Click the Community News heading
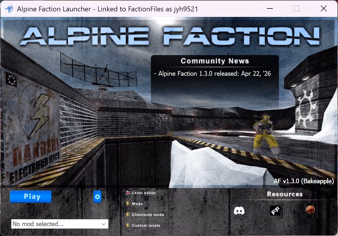The width and height of the screenshot is (338, 236). [215, 61]
